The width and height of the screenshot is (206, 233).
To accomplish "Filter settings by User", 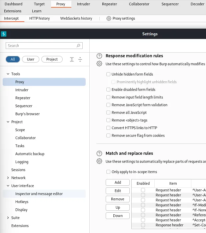I will click(31, 59).
